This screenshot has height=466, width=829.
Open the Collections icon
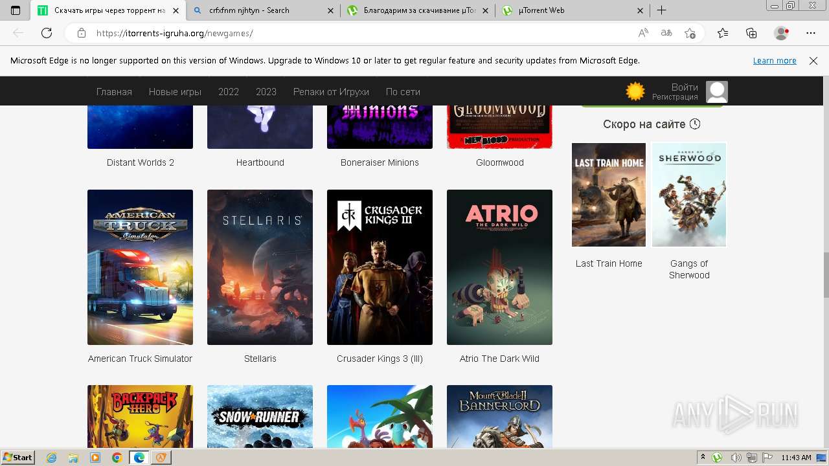point(751,33)
